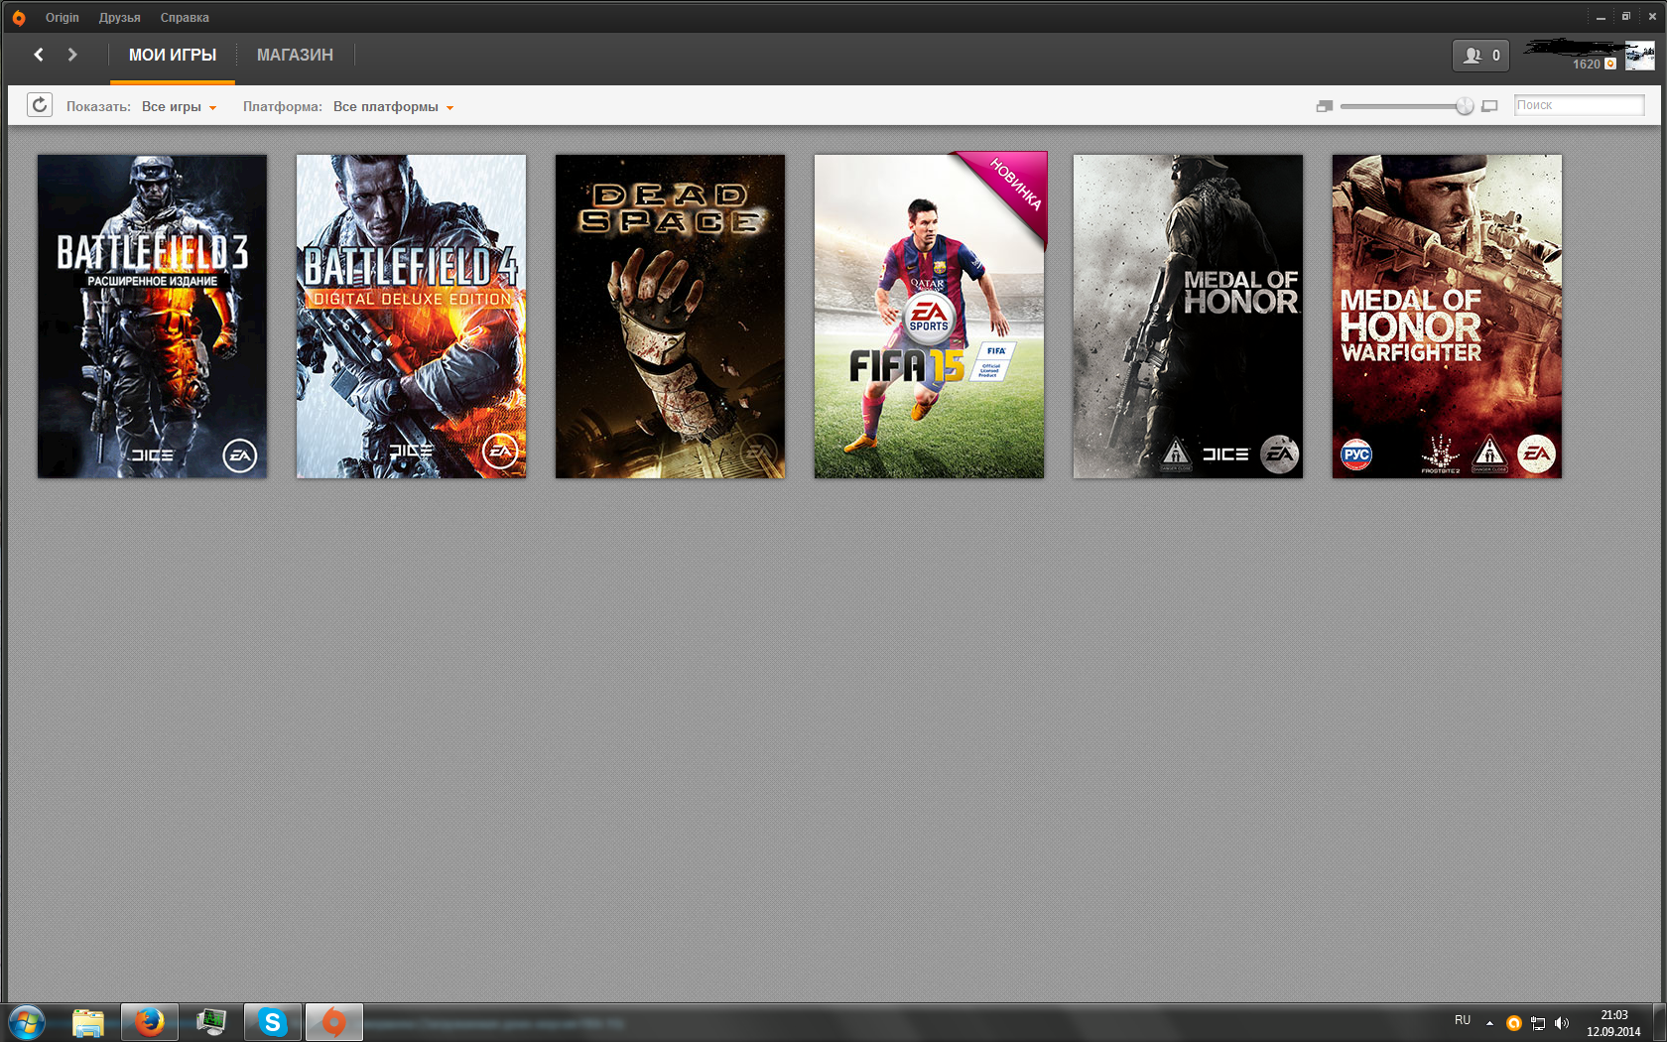The width and height of the screenshot is (1667, 1042).
Task: Click the 1620 points value
Action: pyautogui.click(x=1586, y=65)
